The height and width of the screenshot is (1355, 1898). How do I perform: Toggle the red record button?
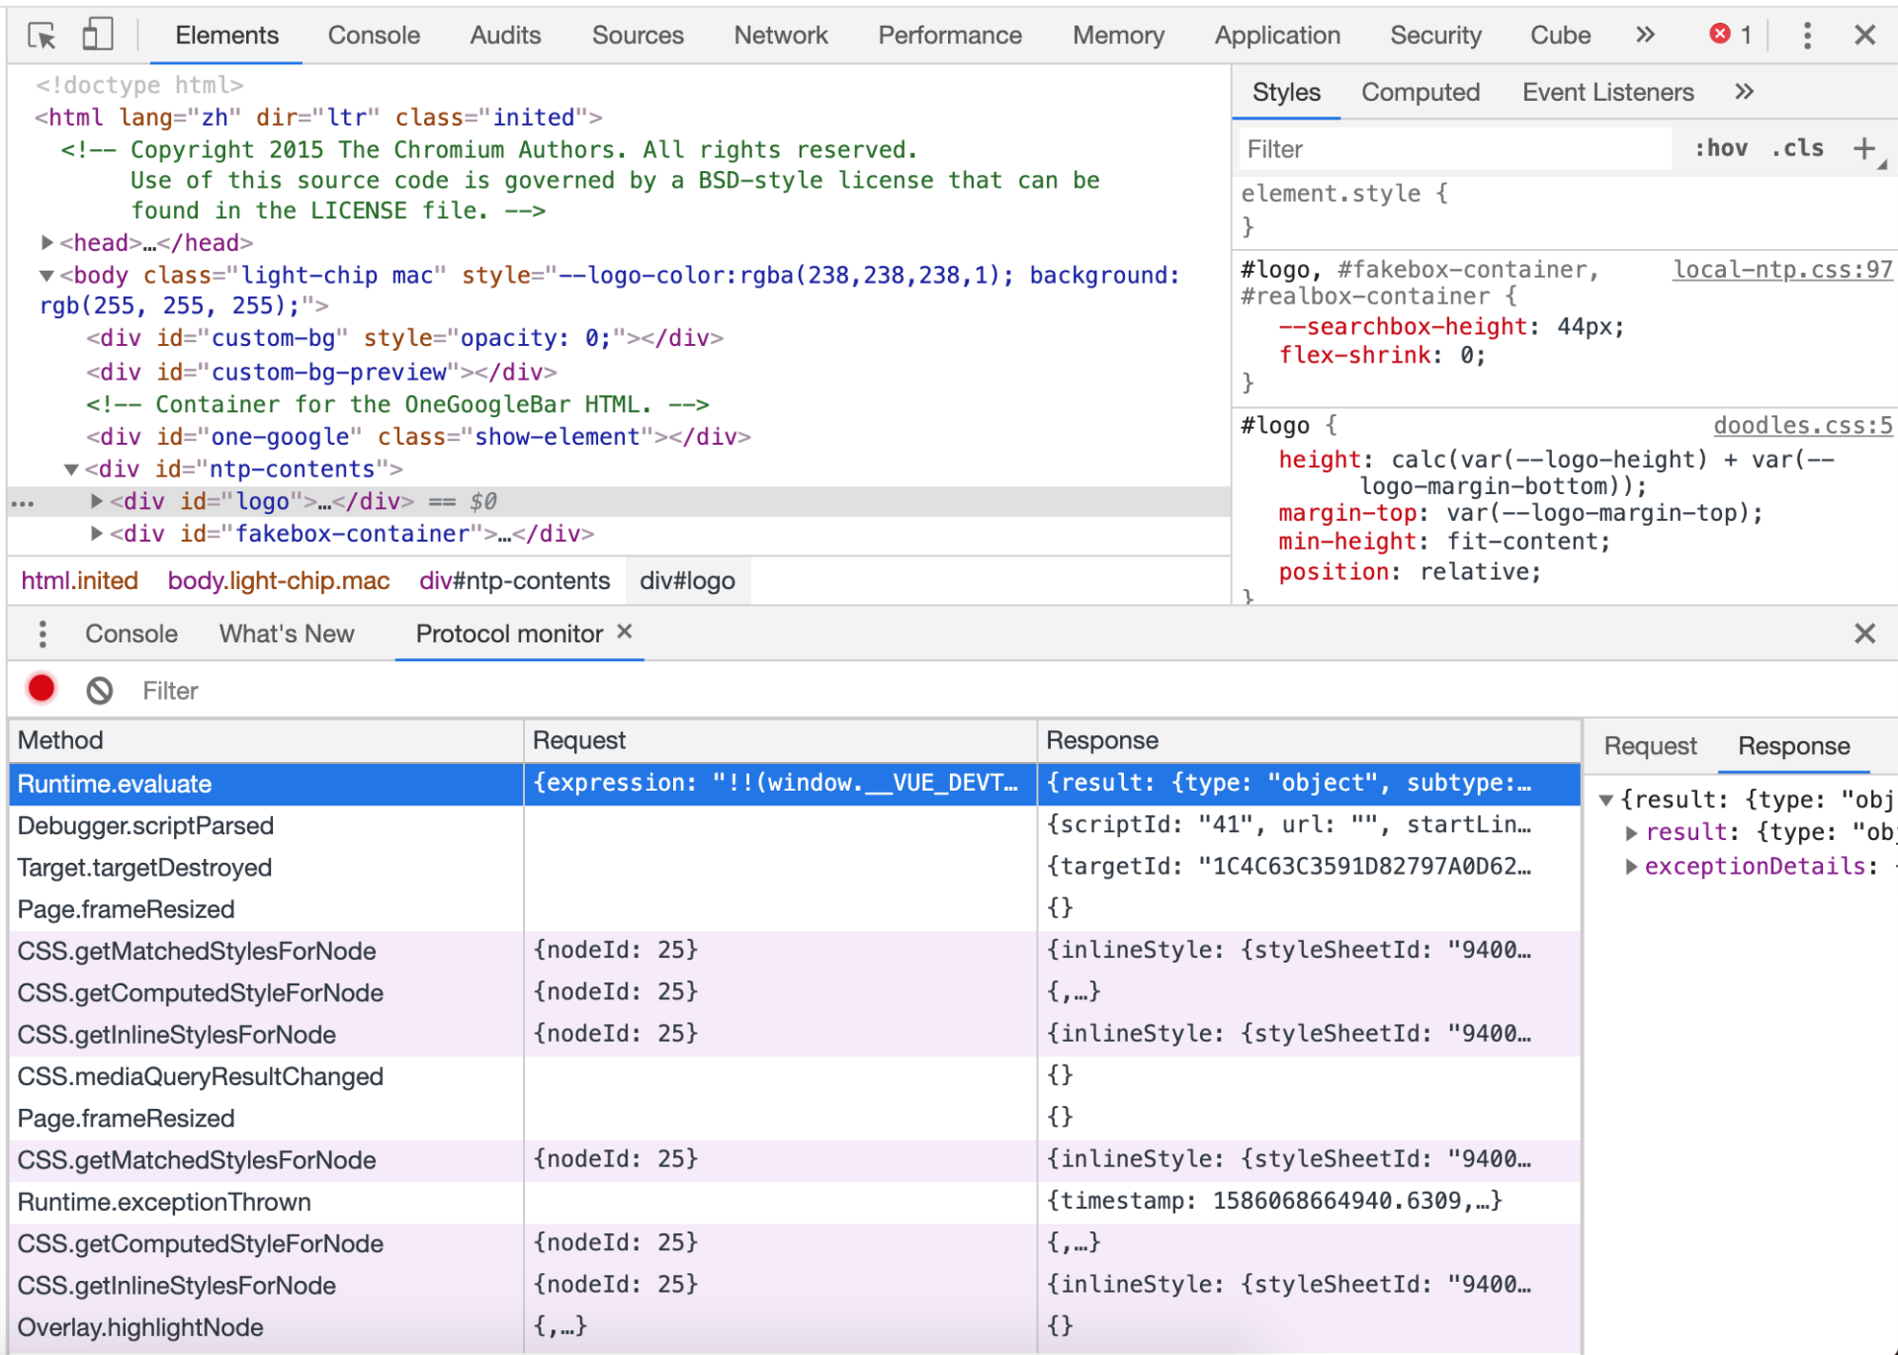coord(42,689)
